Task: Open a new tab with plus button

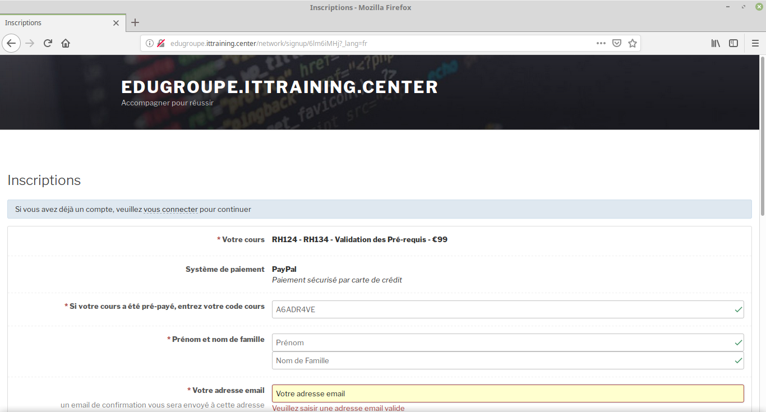Action: (x=135, y=23)
